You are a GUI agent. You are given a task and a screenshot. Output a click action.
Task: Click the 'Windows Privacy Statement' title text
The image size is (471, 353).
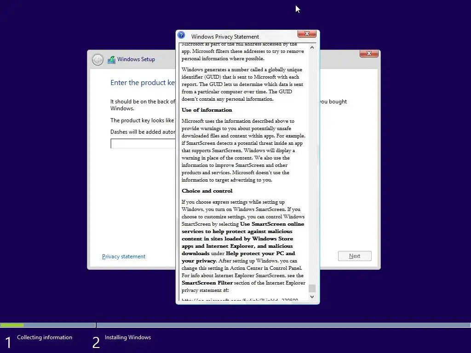click(x=225, y=37)
